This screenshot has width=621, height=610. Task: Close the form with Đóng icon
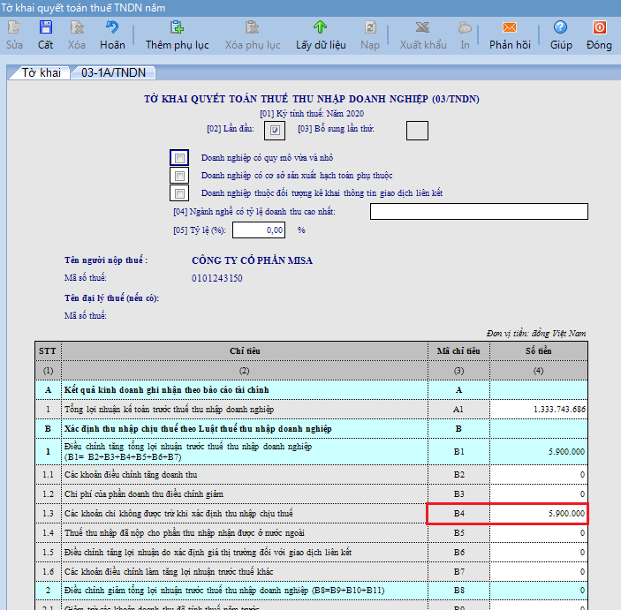[x=599, y=27]
